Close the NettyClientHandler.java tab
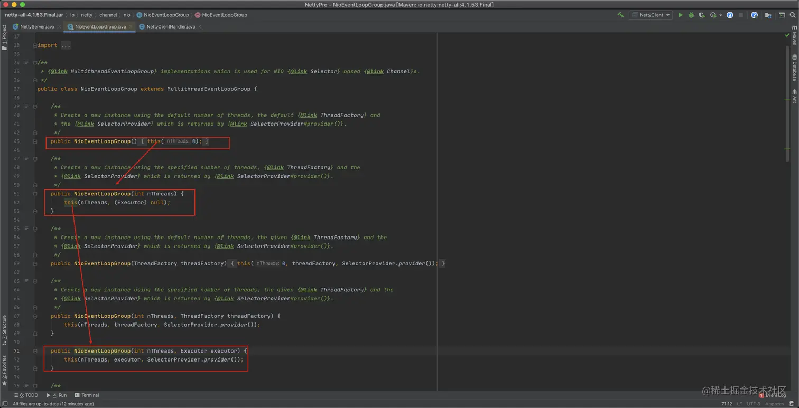Screen dimensions: 799x408 tap(199, 26)
